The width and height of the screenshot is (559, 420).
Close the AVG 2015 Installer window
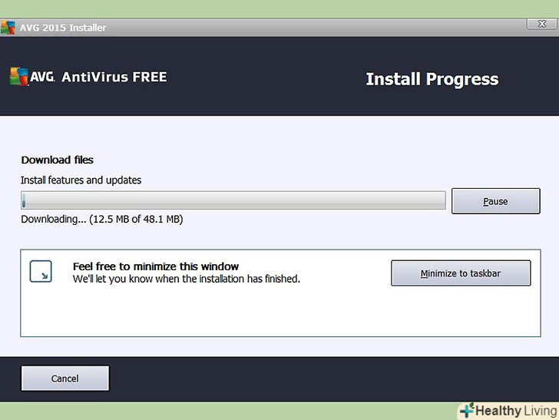click(x=541, y=24)
